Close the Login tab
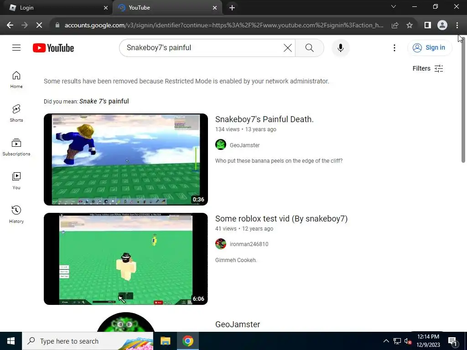Screen dimensions: 467x350 click(106, 8)
